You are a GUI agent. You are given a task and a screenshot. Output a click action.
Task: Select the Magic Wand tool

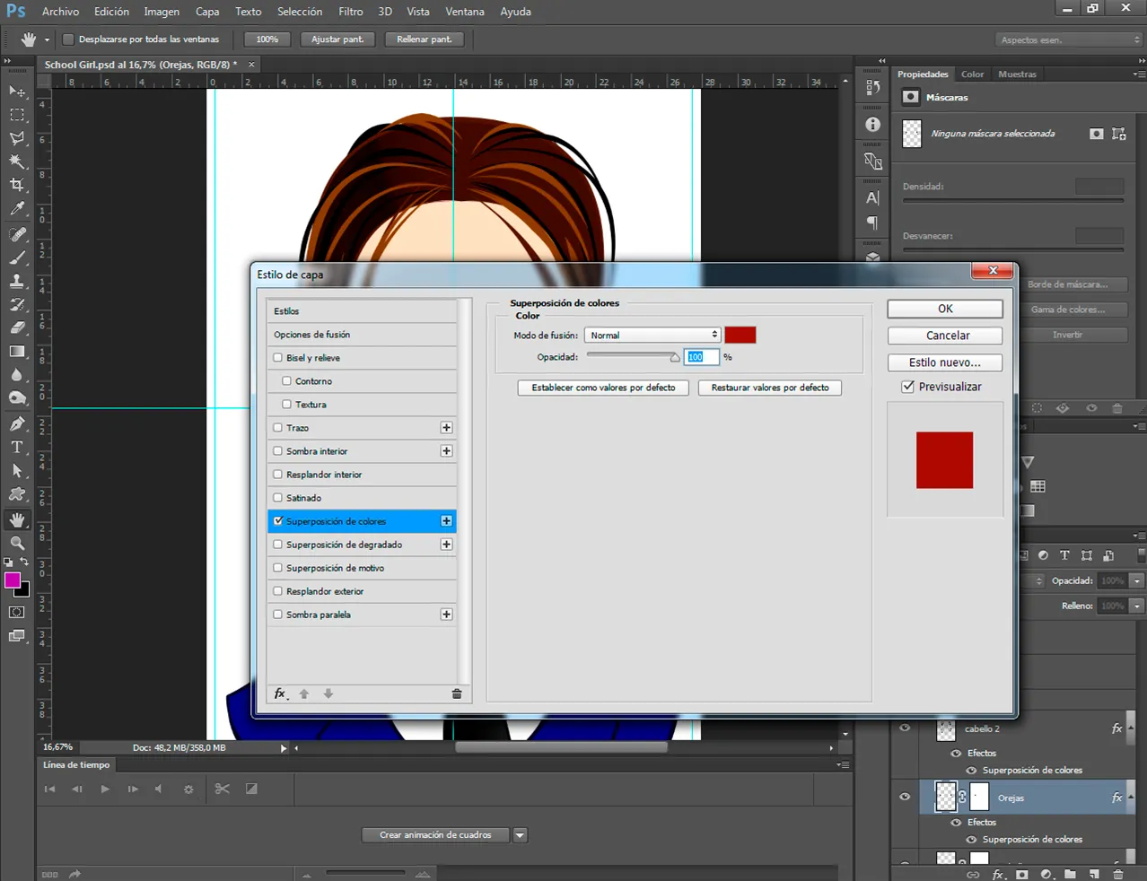[x=17, y=161]
